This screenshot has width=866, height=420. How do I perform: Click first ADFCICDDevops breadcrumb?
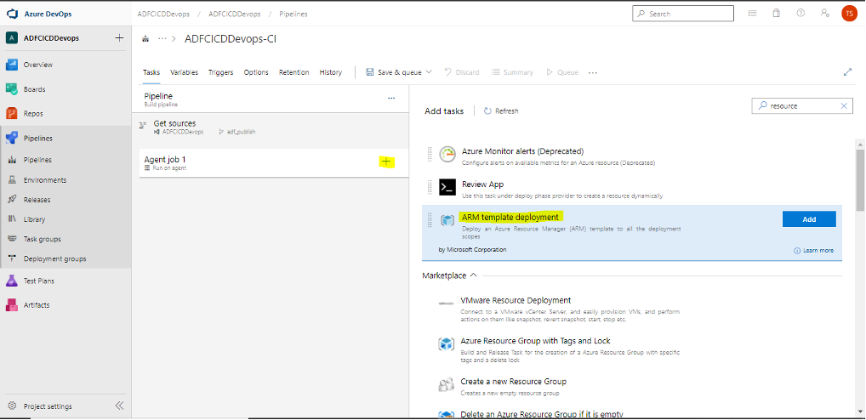pos(164,14)
